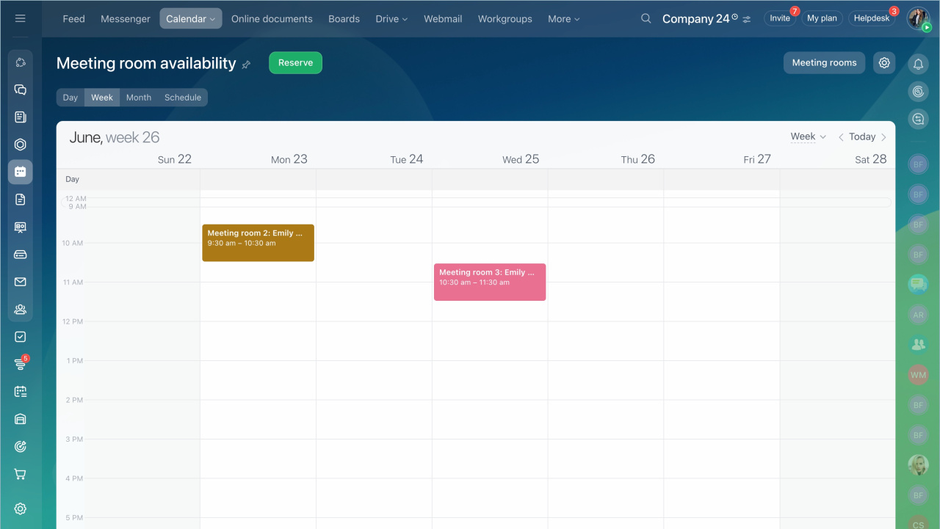The width and height of the screenshot is (940, 529).
Task: Open calendar settings gear icon
Action: pos(884,63)
